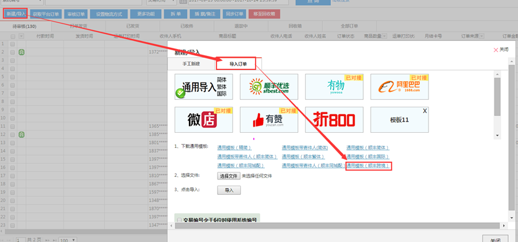
Task: Download 通用模板(精简) template link
Action: coord(234,148)
